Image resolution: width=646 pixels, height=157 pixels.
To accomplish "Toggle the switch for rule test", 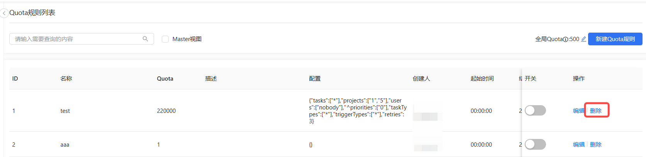I will coord(535,111).
